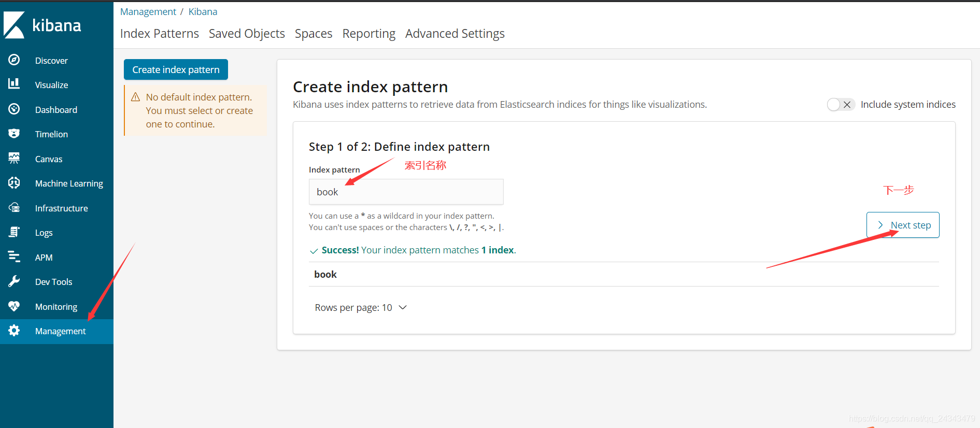Click the Kibana breadcrumb link

click(203, 11)
